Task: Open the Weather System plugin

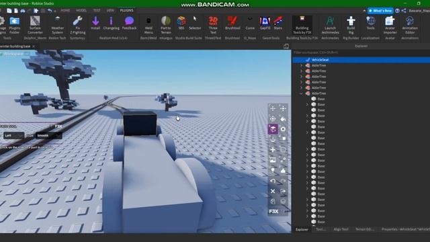Action: [x=57, y=25]
